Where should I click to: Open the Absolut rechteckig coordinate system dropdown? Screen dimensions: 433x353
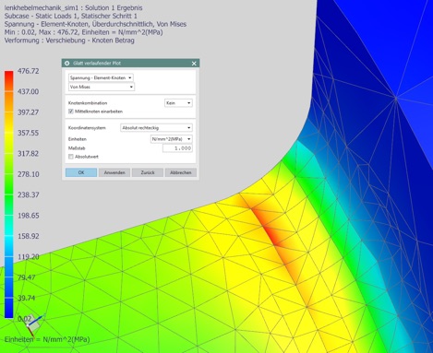coord(156,128)
